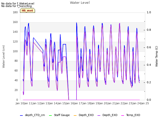Click the Jan 21 x-axis tick label
This screenshot has height=120, width=160.
(111, 103)
